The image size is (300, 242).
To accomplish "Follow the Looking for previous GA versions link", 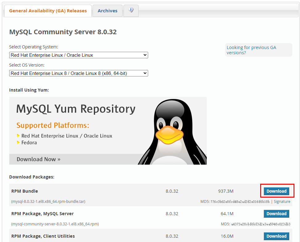I will point(251,50).
